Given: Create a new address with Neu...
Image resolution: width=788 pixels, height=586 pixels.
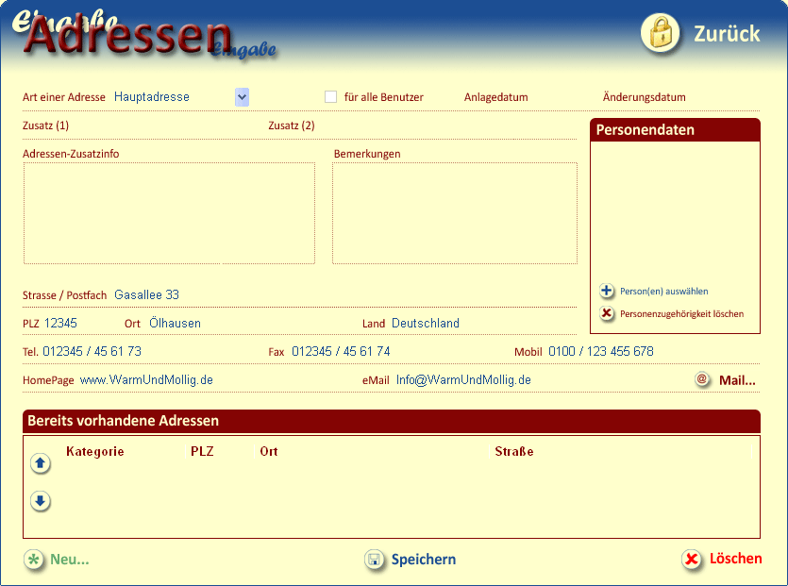Looking at the screenshot, I should coord(69,560).
